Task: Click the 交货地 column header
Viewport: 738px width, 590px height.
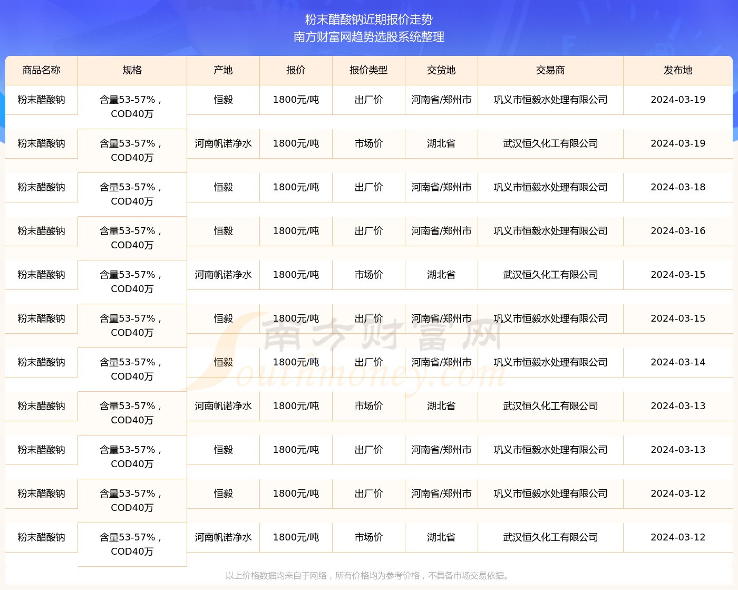Action: [441, 70]
